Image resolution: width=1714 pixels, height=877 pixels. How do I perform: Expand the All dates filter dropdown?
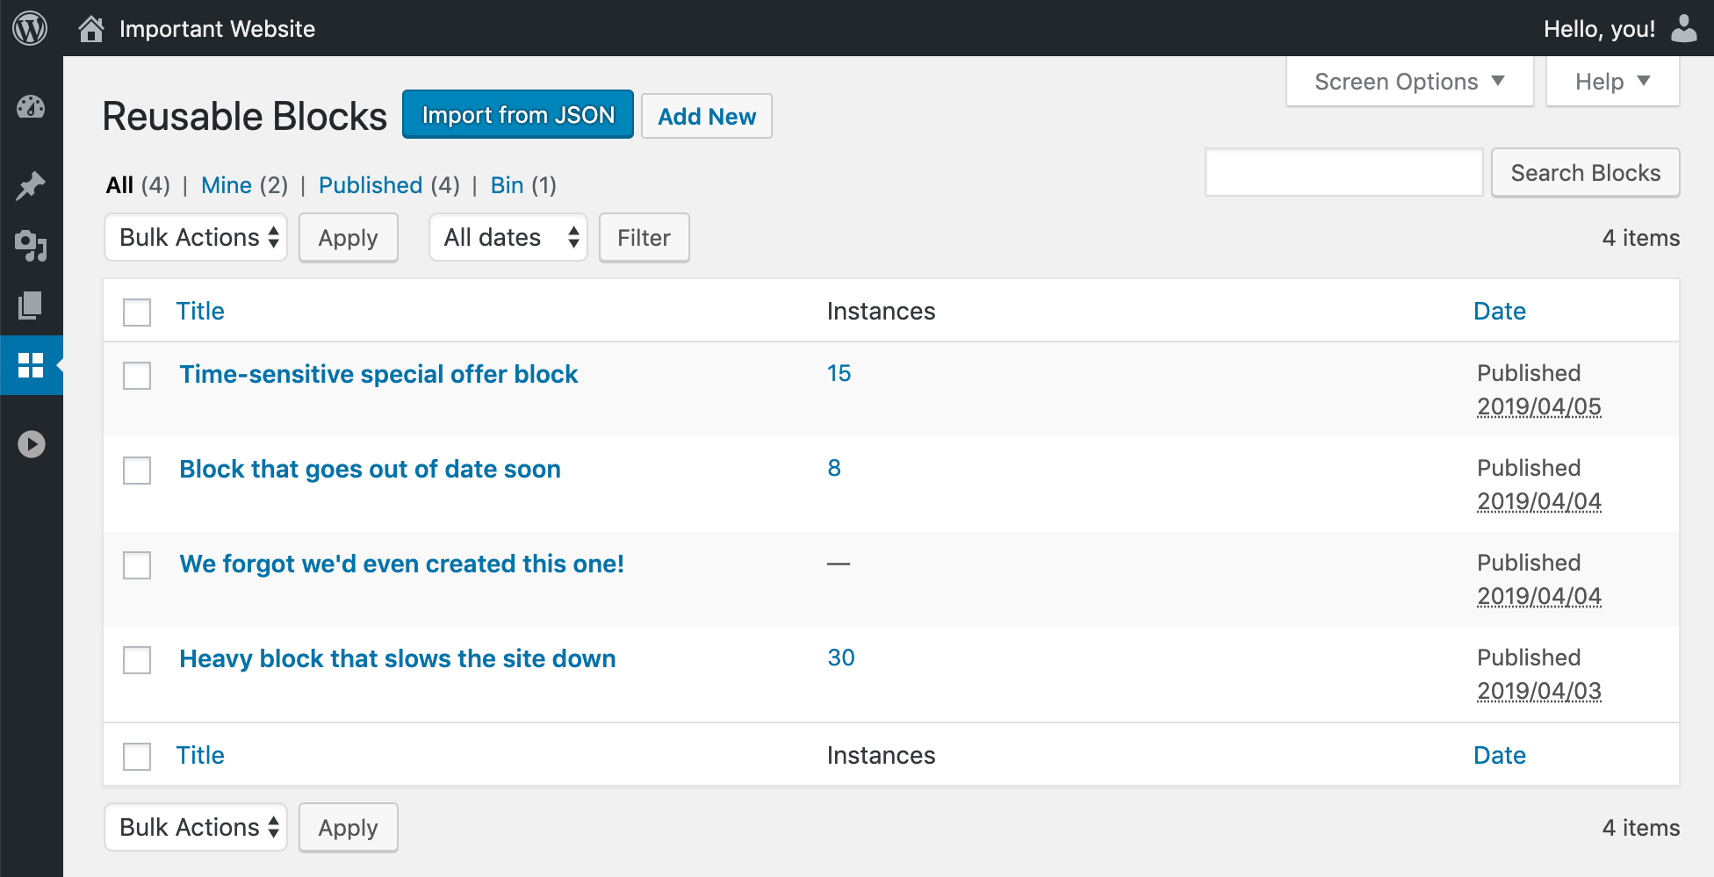point(508,238)
